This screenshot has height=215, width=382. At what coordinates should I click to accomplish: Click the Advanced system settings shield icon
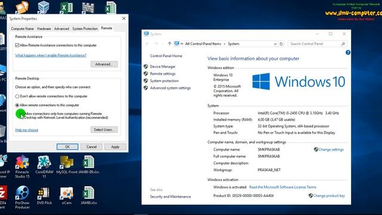coord(146,88)
